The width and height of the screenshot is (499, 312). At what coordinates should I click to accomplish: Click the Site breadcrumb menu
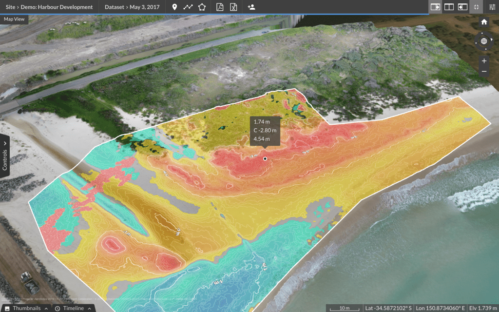click(11, 7)
